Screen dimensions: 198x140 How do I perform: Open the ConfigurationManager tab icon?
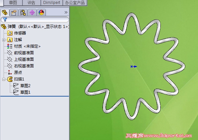[23, 12]
